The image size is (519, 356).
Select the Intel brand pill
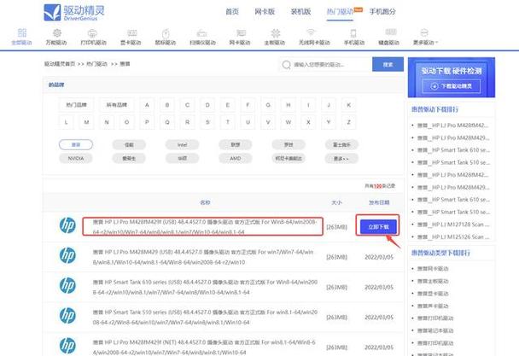tap(182, 145)
